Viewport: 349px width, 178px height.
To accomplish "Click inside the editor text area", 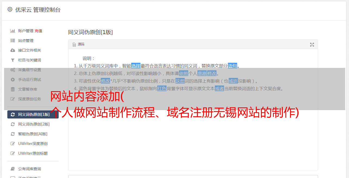I will 193,135.
